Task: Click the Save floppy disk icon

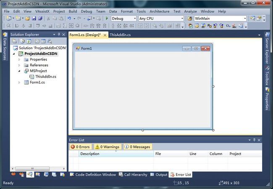Action: [34, 19]
